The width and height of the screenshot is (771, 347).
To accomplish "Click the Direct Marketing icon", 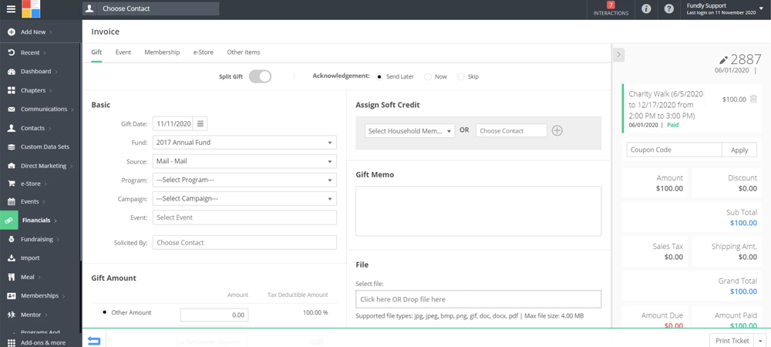I will (12, 166).
